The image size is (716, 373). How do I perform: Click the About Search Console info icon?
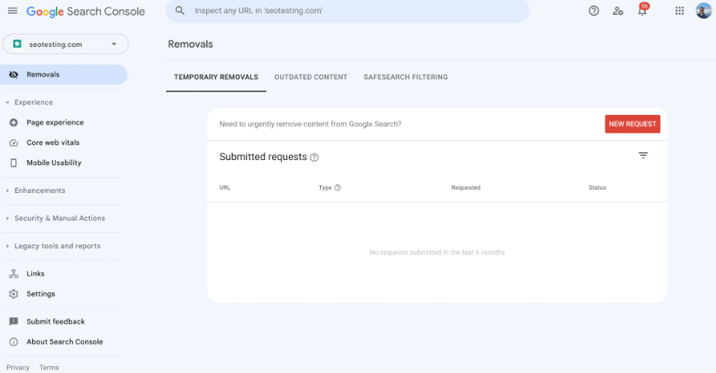[14, 342]
